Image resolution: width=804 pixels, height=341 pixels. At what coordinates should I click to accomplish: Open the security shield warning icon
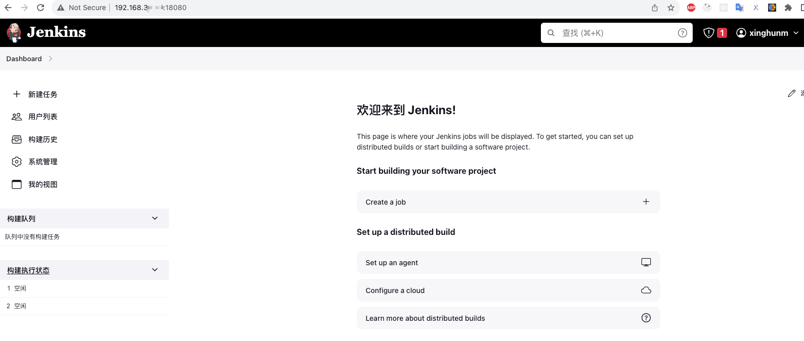click(709, 33)
